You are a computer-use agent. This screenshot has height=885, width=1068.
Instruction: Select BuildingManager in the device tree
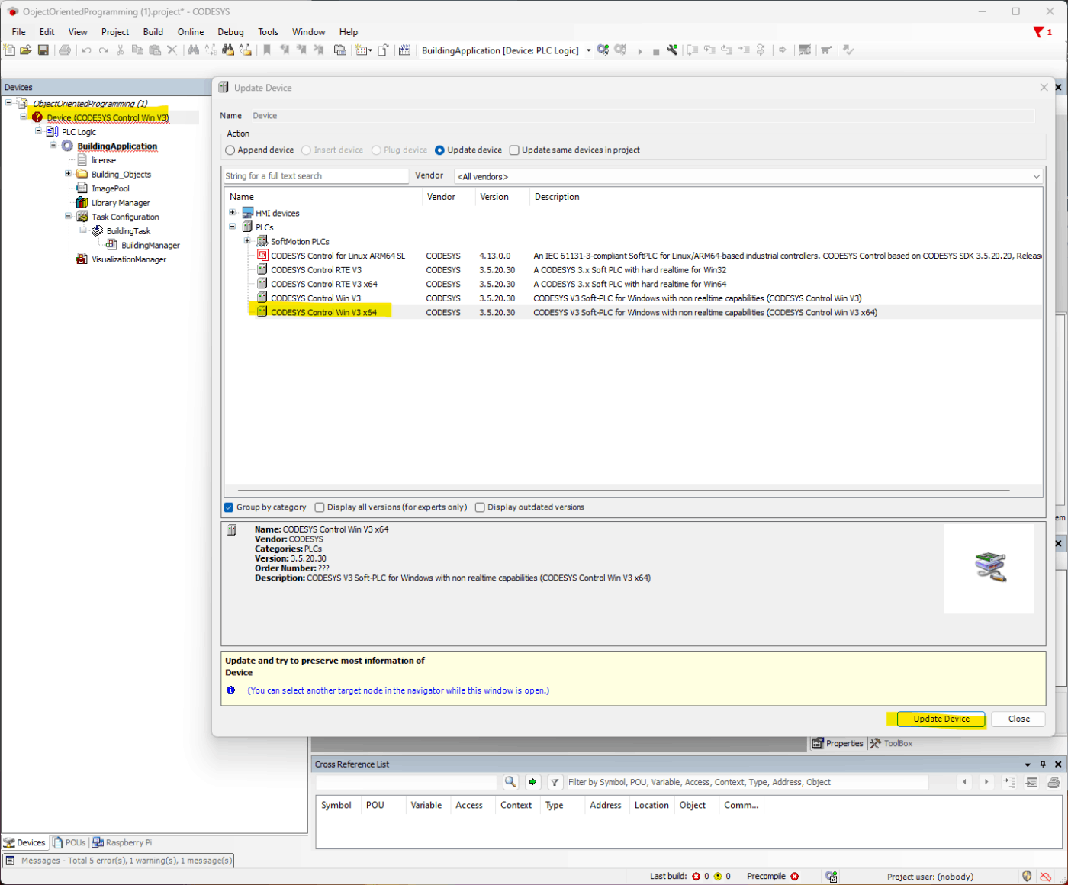click(x=150, y=246)
